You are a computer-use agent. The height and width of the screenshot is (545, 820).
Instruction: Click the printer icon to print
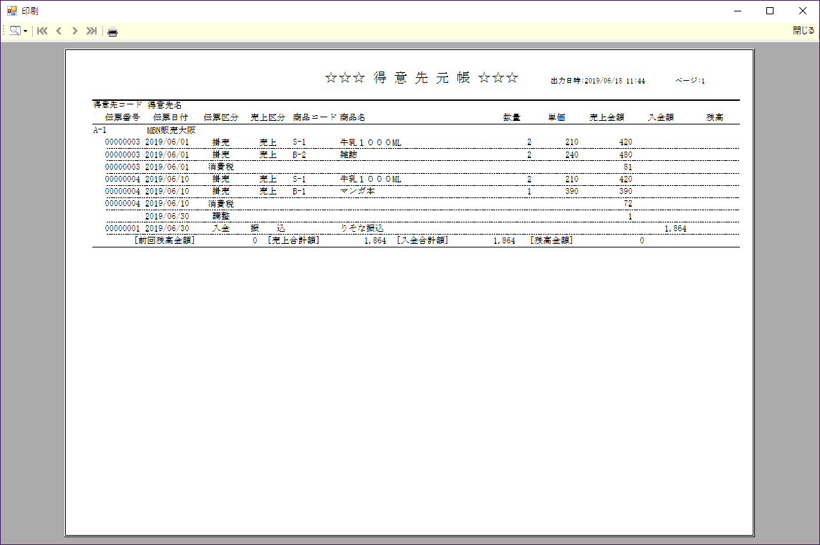click(x=112, y=32)
